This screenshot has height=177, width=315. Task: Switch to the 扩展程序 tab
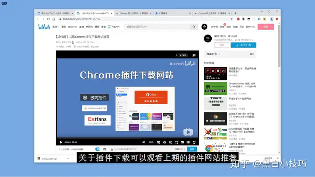(173, 13)
